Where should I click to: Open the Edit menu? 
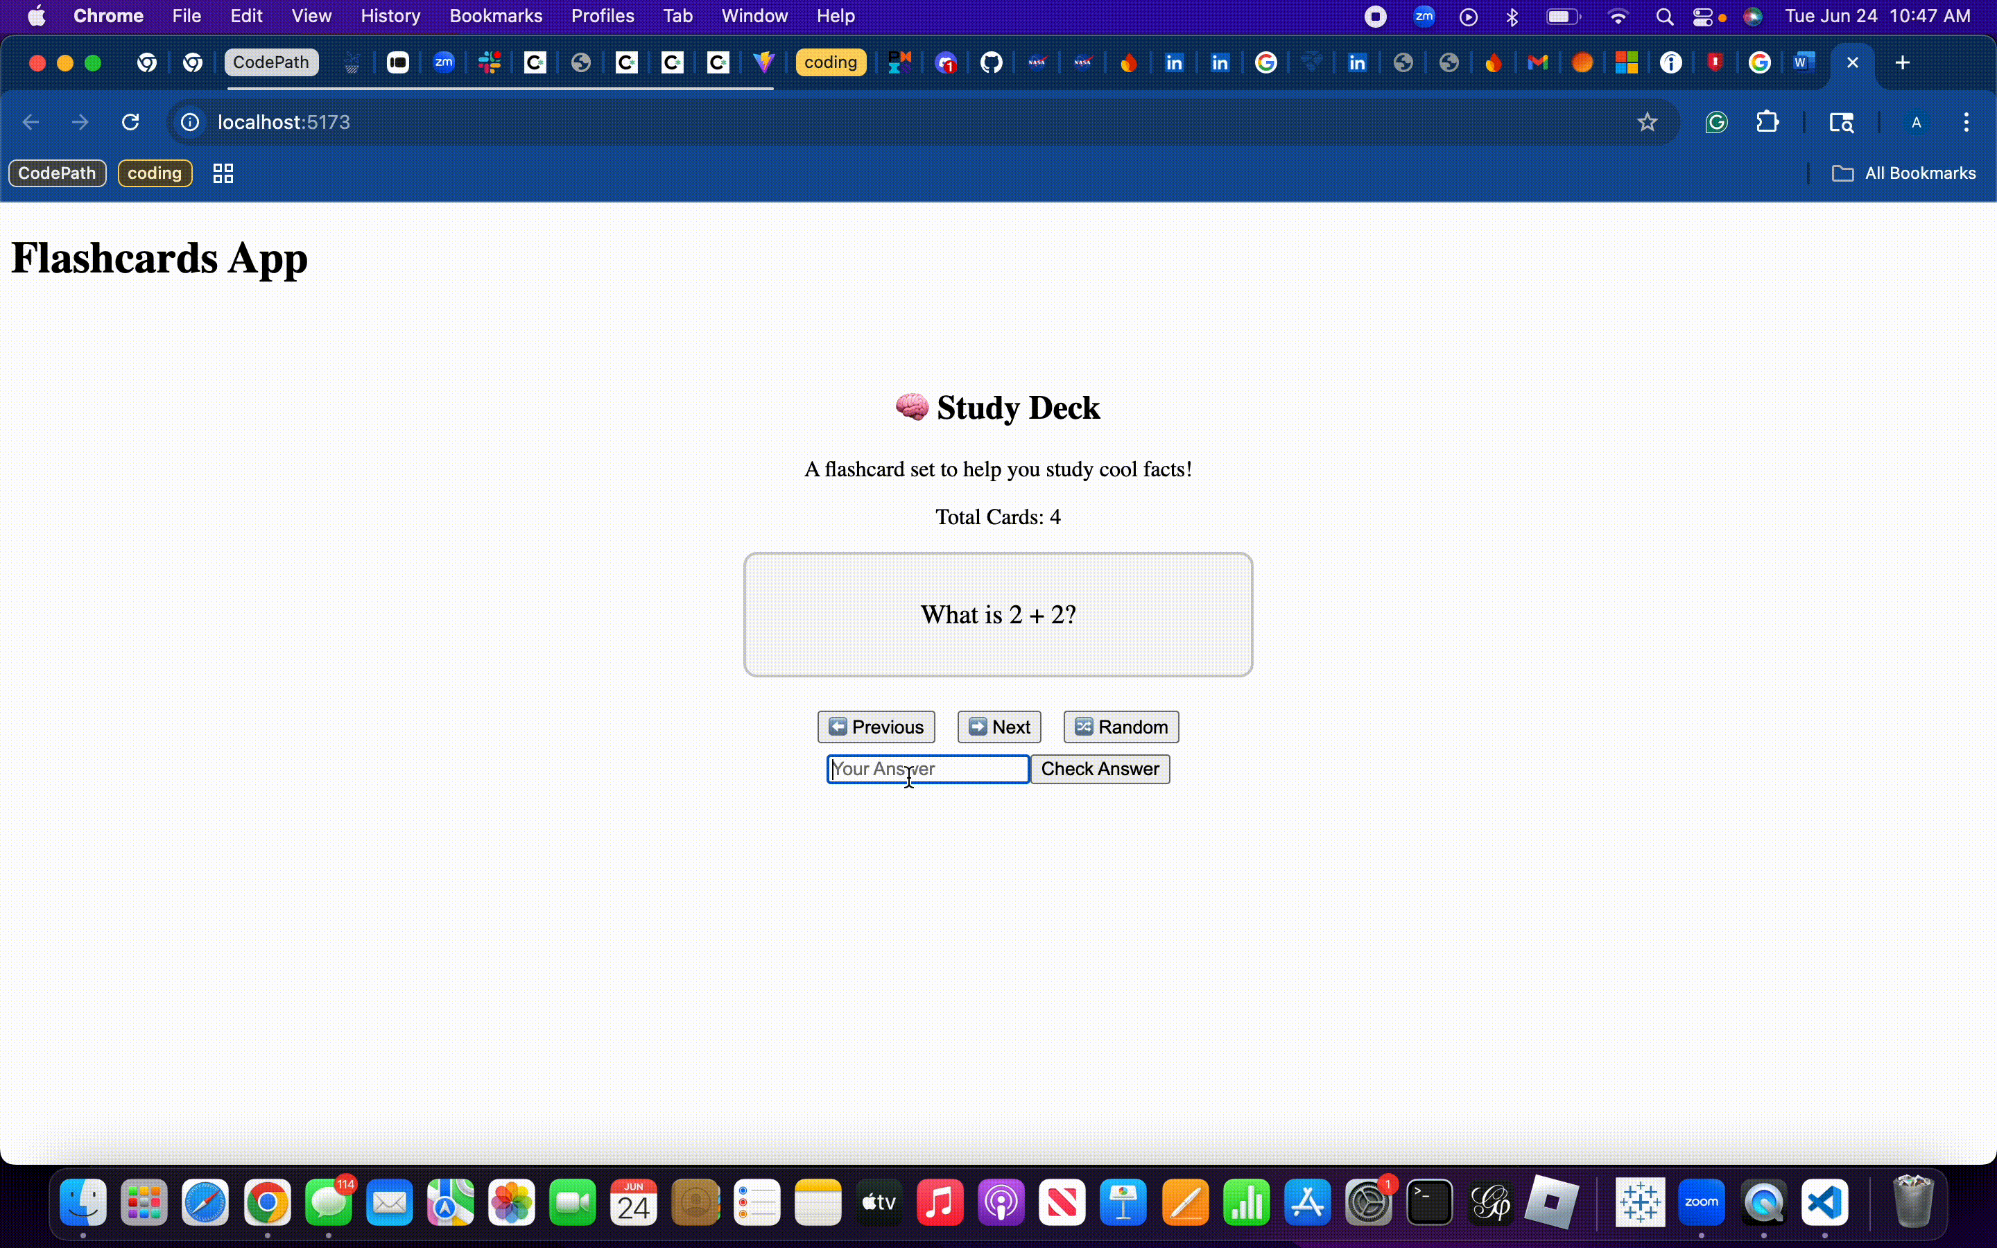coord(246,16)
